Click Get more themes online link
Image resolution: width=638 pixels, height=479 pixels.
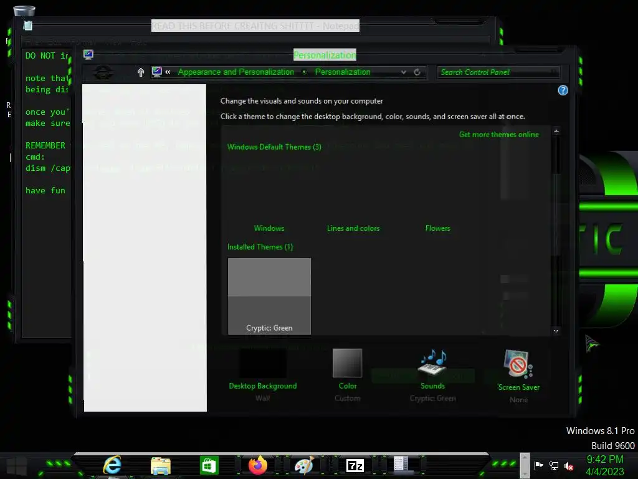click(499, 135)
